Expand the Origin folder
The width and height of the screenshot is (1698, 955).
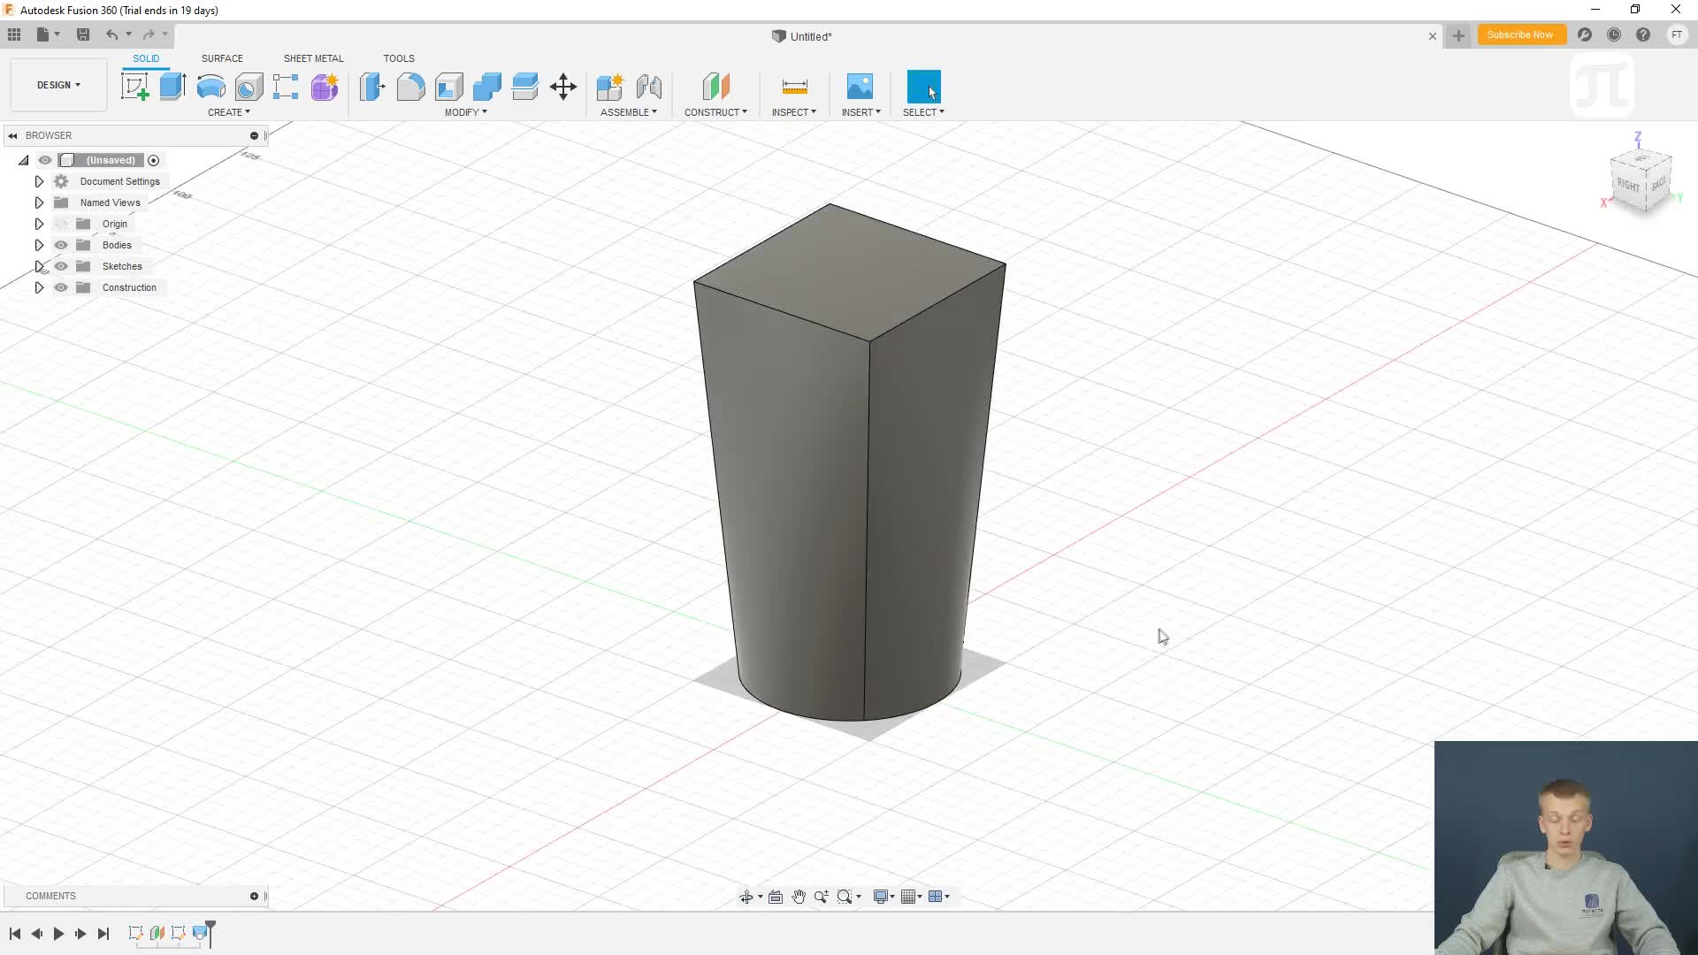click(x=39, y=224)
